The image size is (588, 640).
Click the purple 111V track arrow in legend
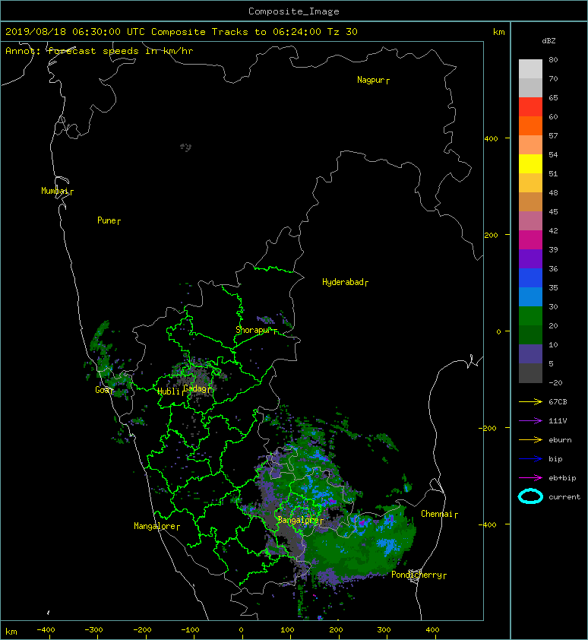point(530,421)
